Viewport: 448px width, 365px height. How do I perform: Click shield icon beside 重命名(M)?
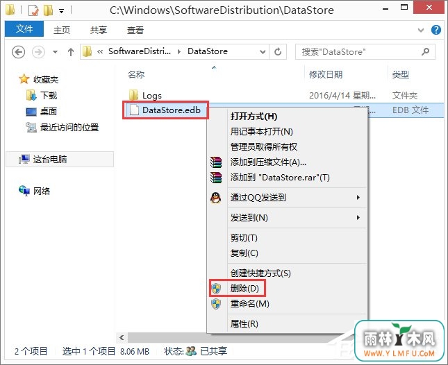pyautogui.click(x=216, y=304)
